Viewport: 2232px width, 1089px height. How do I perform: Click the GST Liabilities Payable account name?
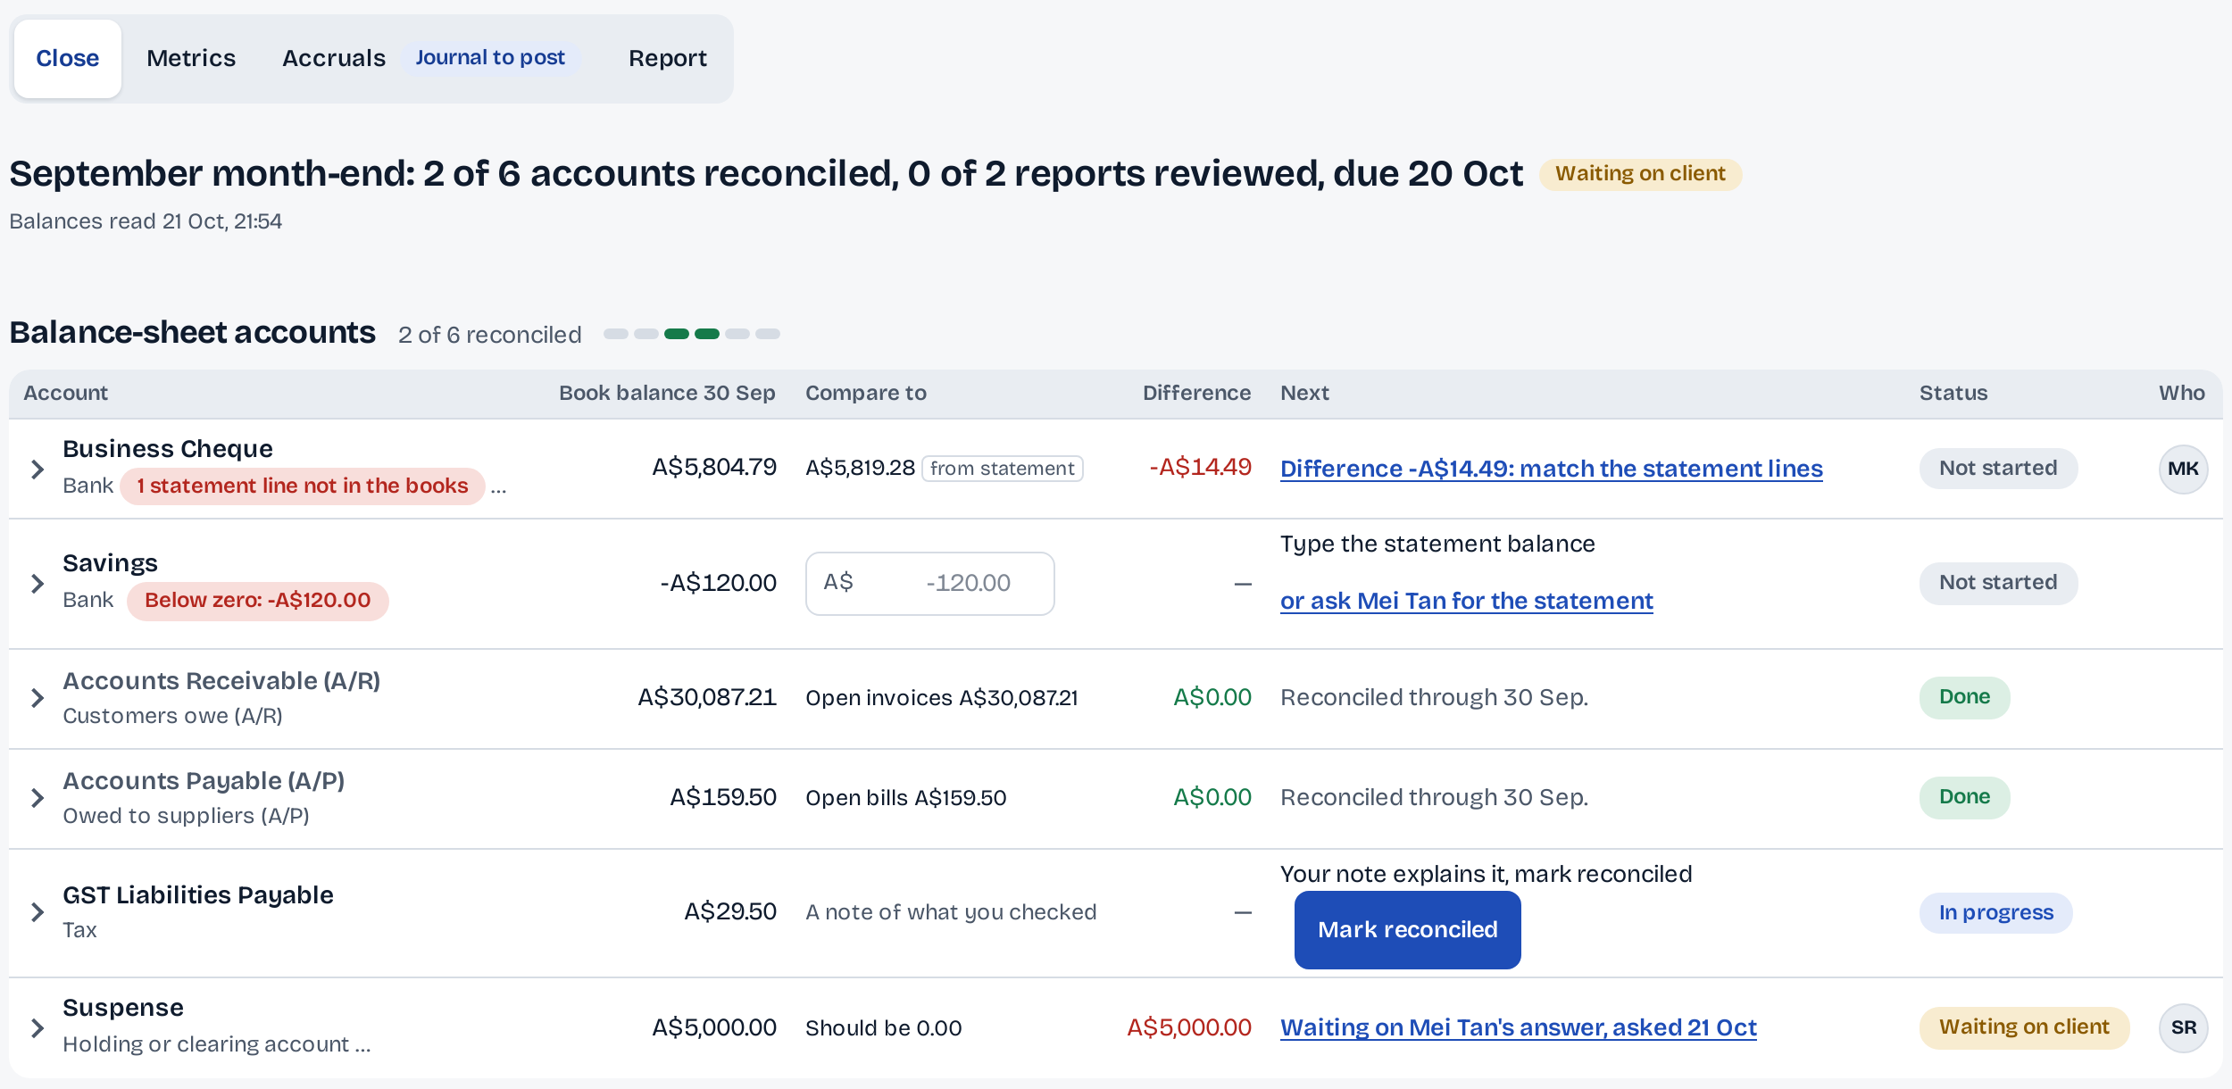coord(198,895)
